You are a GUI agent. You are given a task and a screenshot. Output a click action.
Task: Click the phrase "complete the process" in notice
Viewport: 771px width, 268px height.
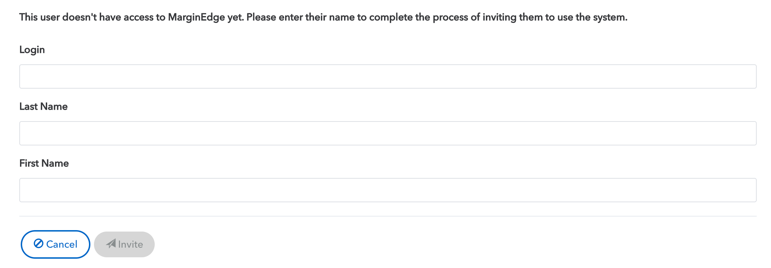click(419, 17)
